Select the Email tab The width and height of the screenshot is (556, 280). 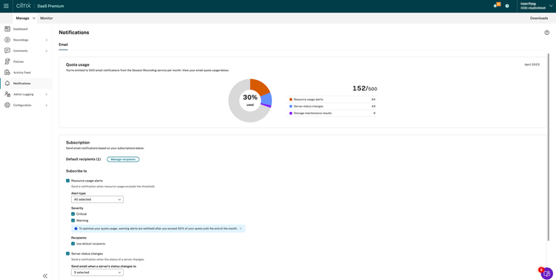tap(63, 44)
